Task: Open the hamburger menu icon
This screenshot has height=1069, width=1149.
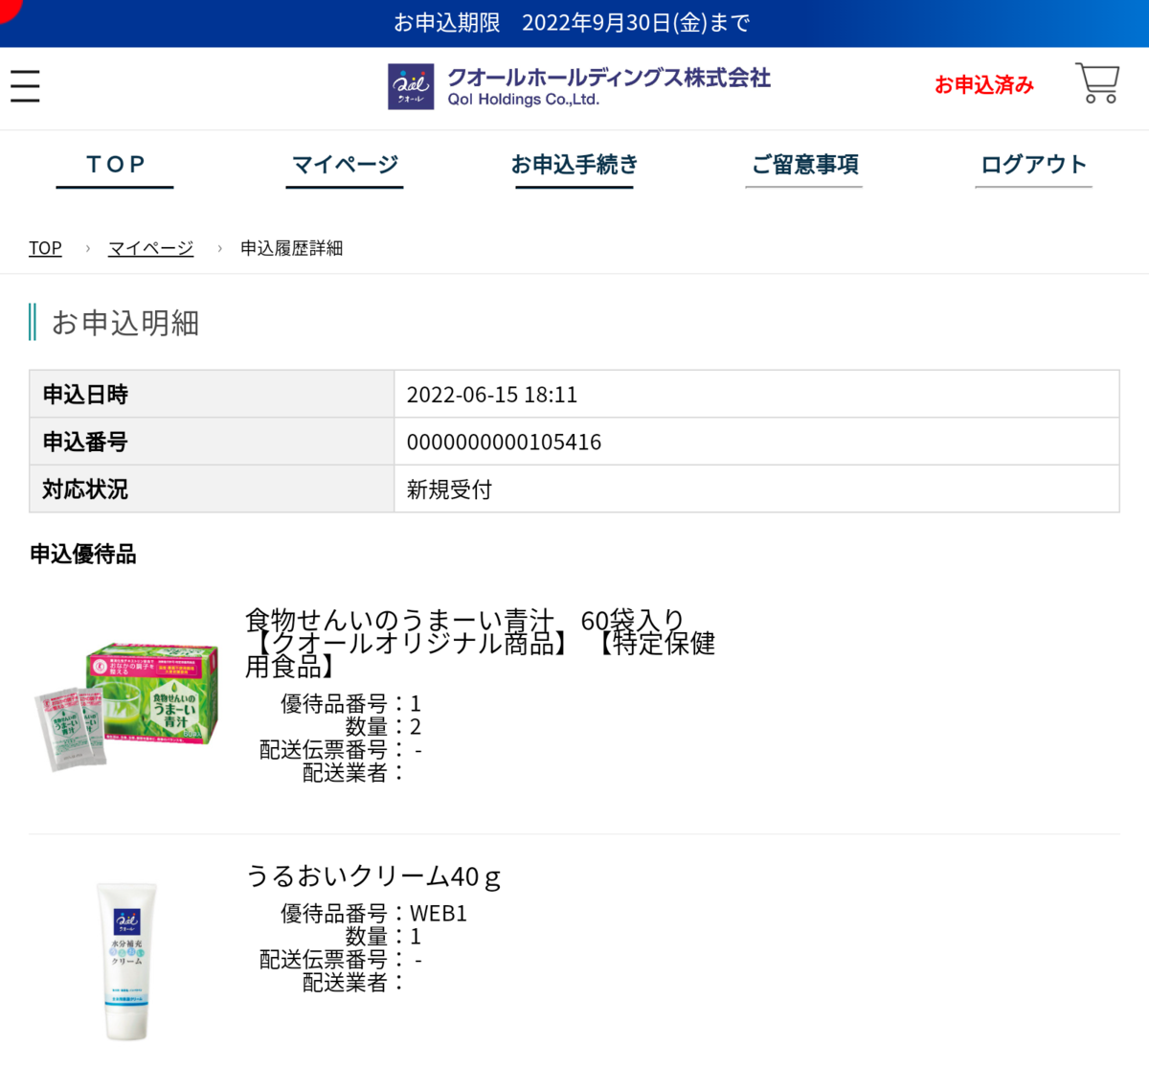Action: click(25, 86)
